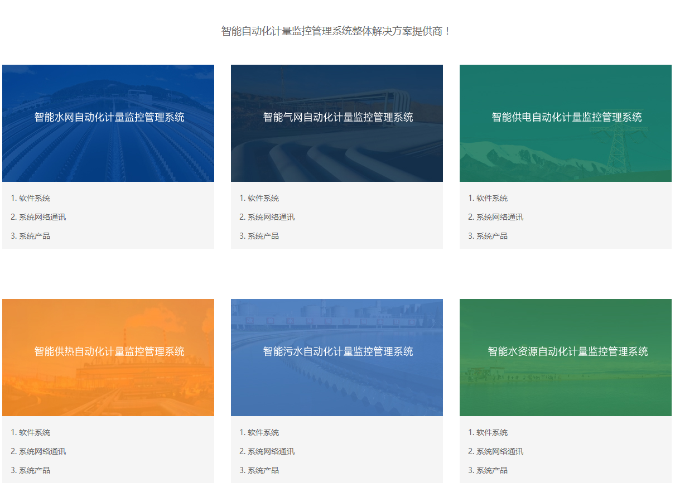View 系统网络通讯 under the 智能水资源 card
The height and width of the screenshot is (487, 675).
[x=496, y=451]
